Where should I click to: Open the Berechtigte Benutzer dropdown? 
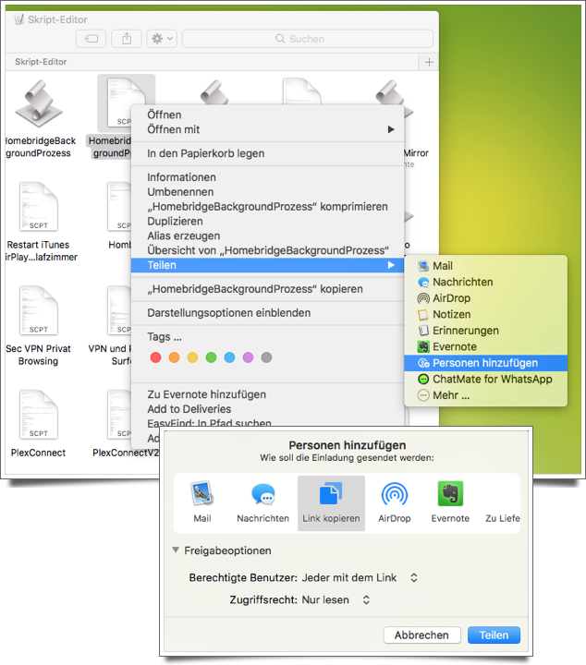point(360,577)
